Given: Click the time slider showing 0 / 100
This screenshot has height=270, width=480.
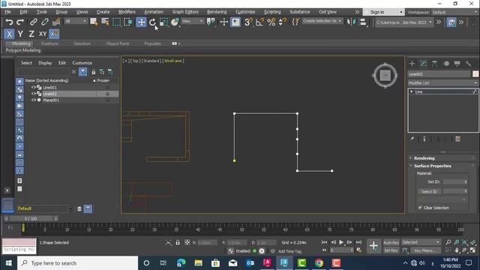Looking at the screenshot, I should click(x=31, y=218).
